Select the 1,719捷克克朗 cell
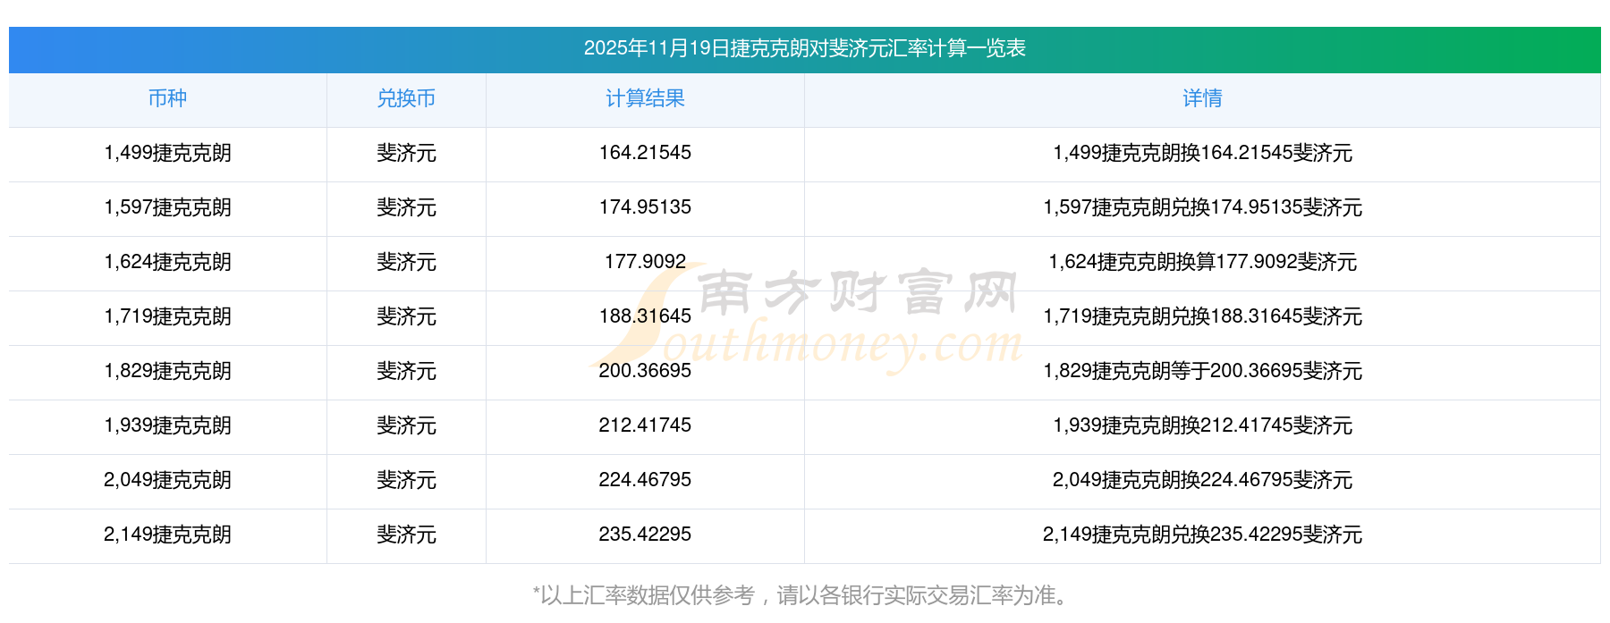Image resolution: width=1610 pixels, height=623 pixels. (167, 316)
